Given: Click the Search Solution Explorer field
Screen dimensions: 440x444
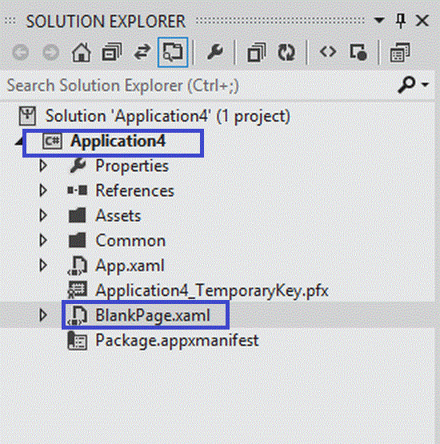Looking at the screenshot, I should click(x=198, y=86).
